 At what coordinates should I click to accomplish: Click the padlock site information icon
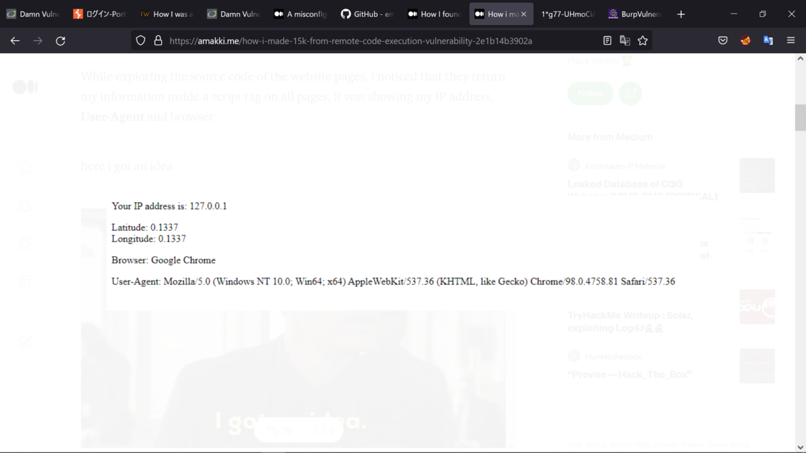[158, 41]
